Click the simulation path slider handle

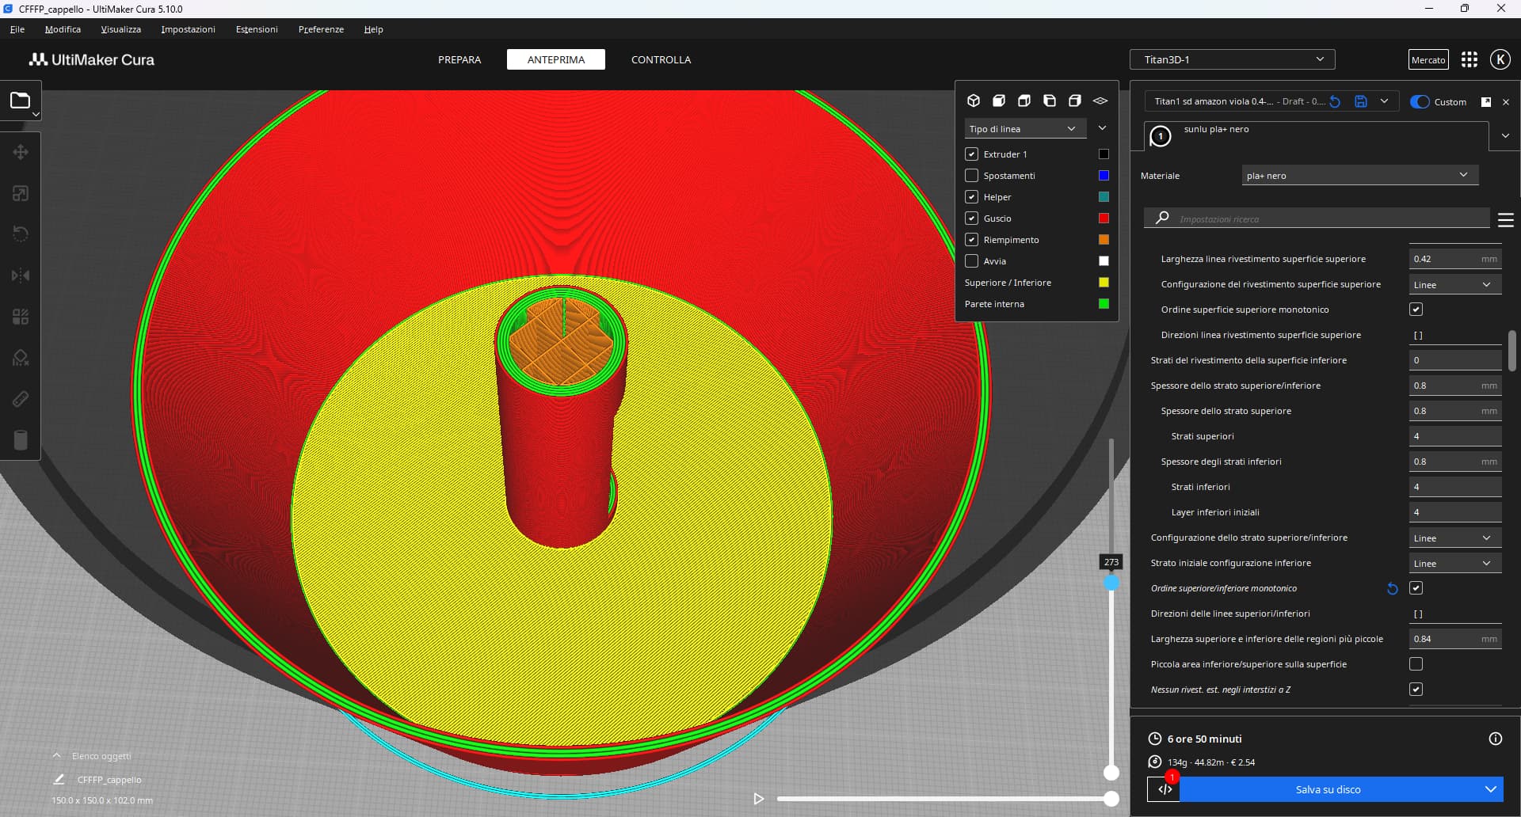(1111, 799)
